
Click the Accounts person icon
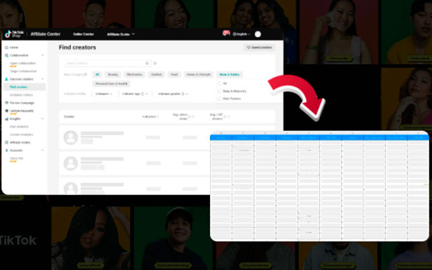tap(7, 151)
